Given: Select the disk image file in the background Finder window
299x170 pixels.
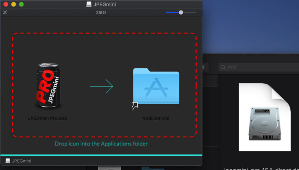Looking at the screenshot, I should coord(265,117).
